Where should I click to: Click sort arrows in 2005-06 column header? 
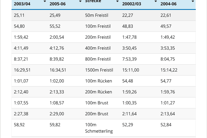(80, 2)
